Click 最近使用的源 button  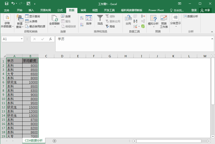(35, 26)
